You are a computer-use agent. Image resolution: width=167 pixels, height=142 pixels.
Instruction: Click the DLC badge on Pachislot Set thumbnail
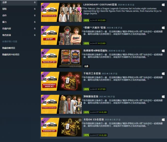(x=44, y=52)
